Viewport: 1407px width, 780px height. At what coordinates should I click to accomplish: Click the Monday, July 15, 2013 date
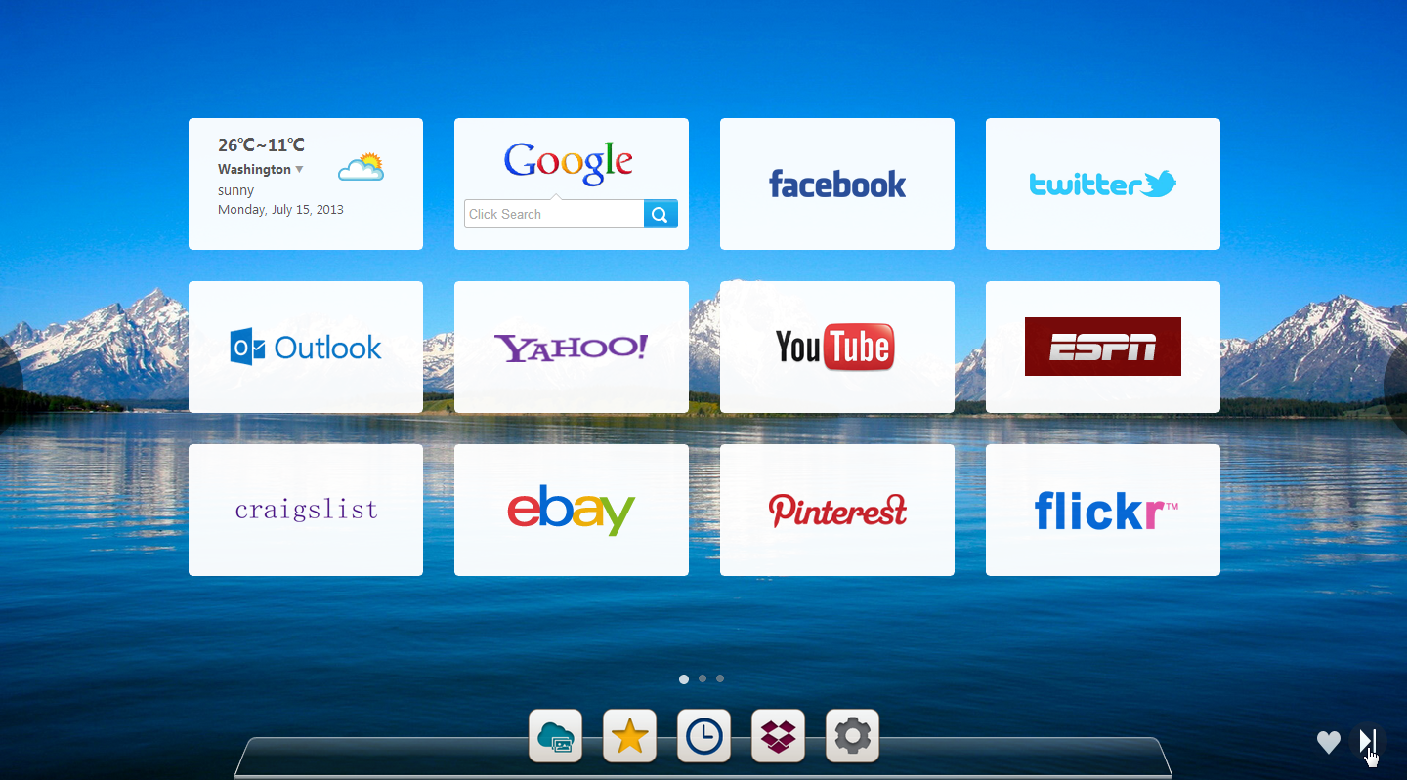point(280,209)
